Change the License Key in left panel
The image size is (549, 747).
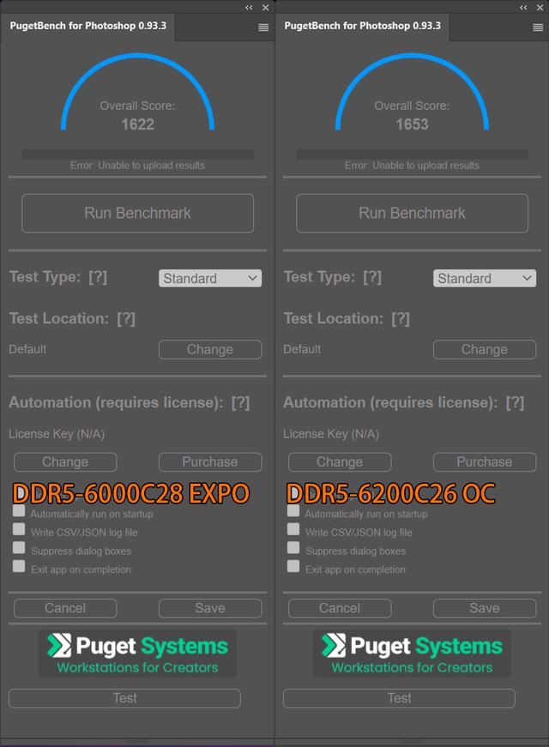(x=65, y=461)
